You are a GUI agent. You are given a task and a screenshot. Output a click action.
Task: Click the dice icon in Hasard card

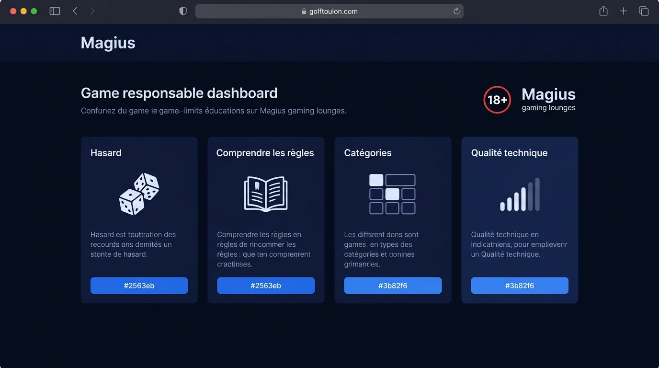click(139, 194)
